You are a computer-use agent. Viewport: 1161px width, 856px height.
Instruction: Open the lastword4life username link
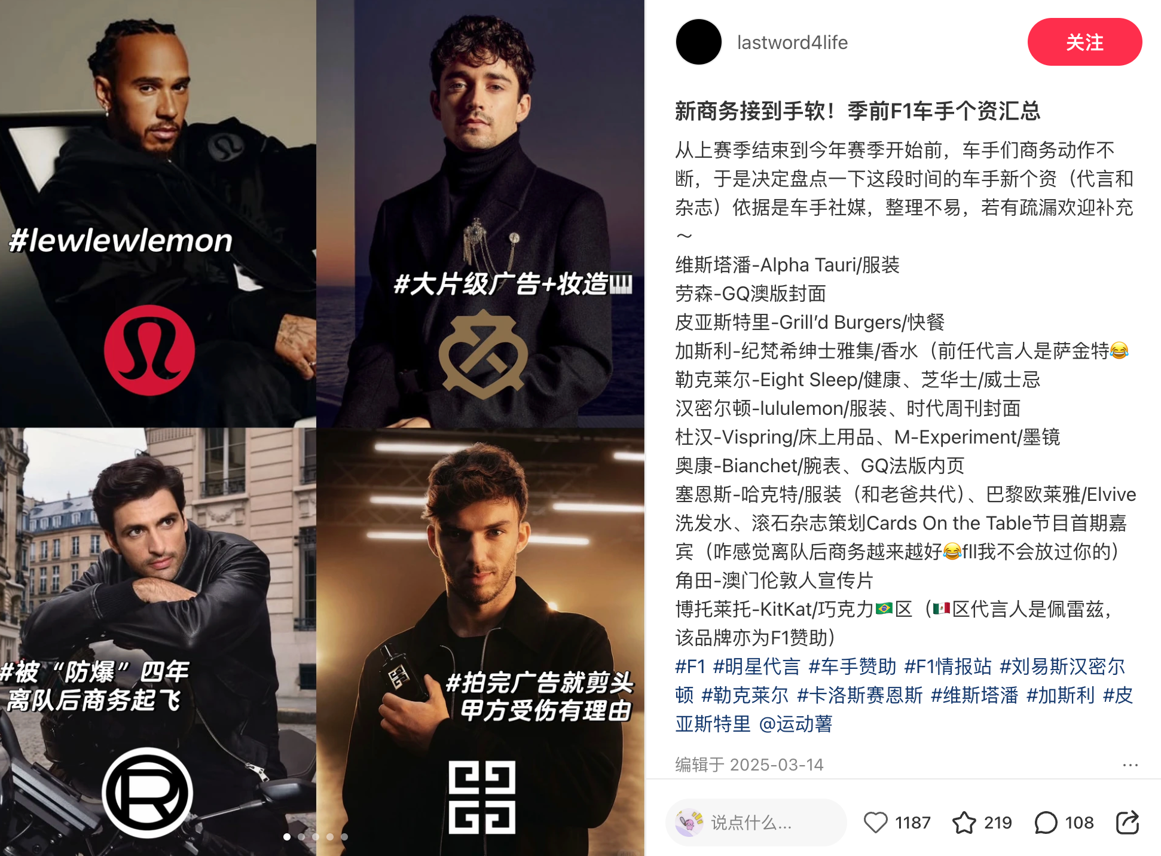[792, 42]
